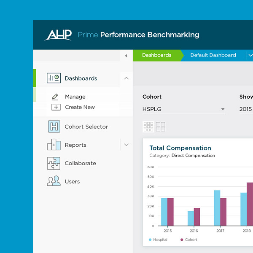Open Cohort Selector in sidebar
Viewport: 253px width, 253px height.
pos(86,126)
